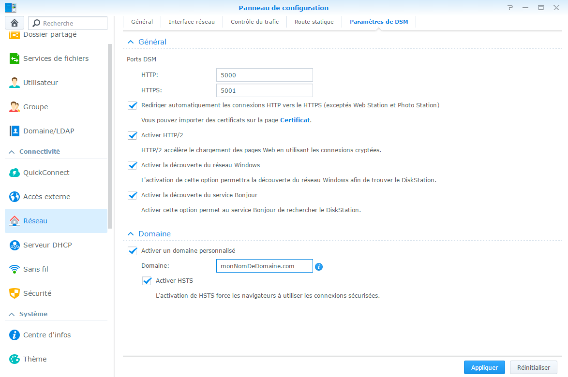
Task: Click the Groupe icon
Action: pyautogui.click(x=15, y=107)
